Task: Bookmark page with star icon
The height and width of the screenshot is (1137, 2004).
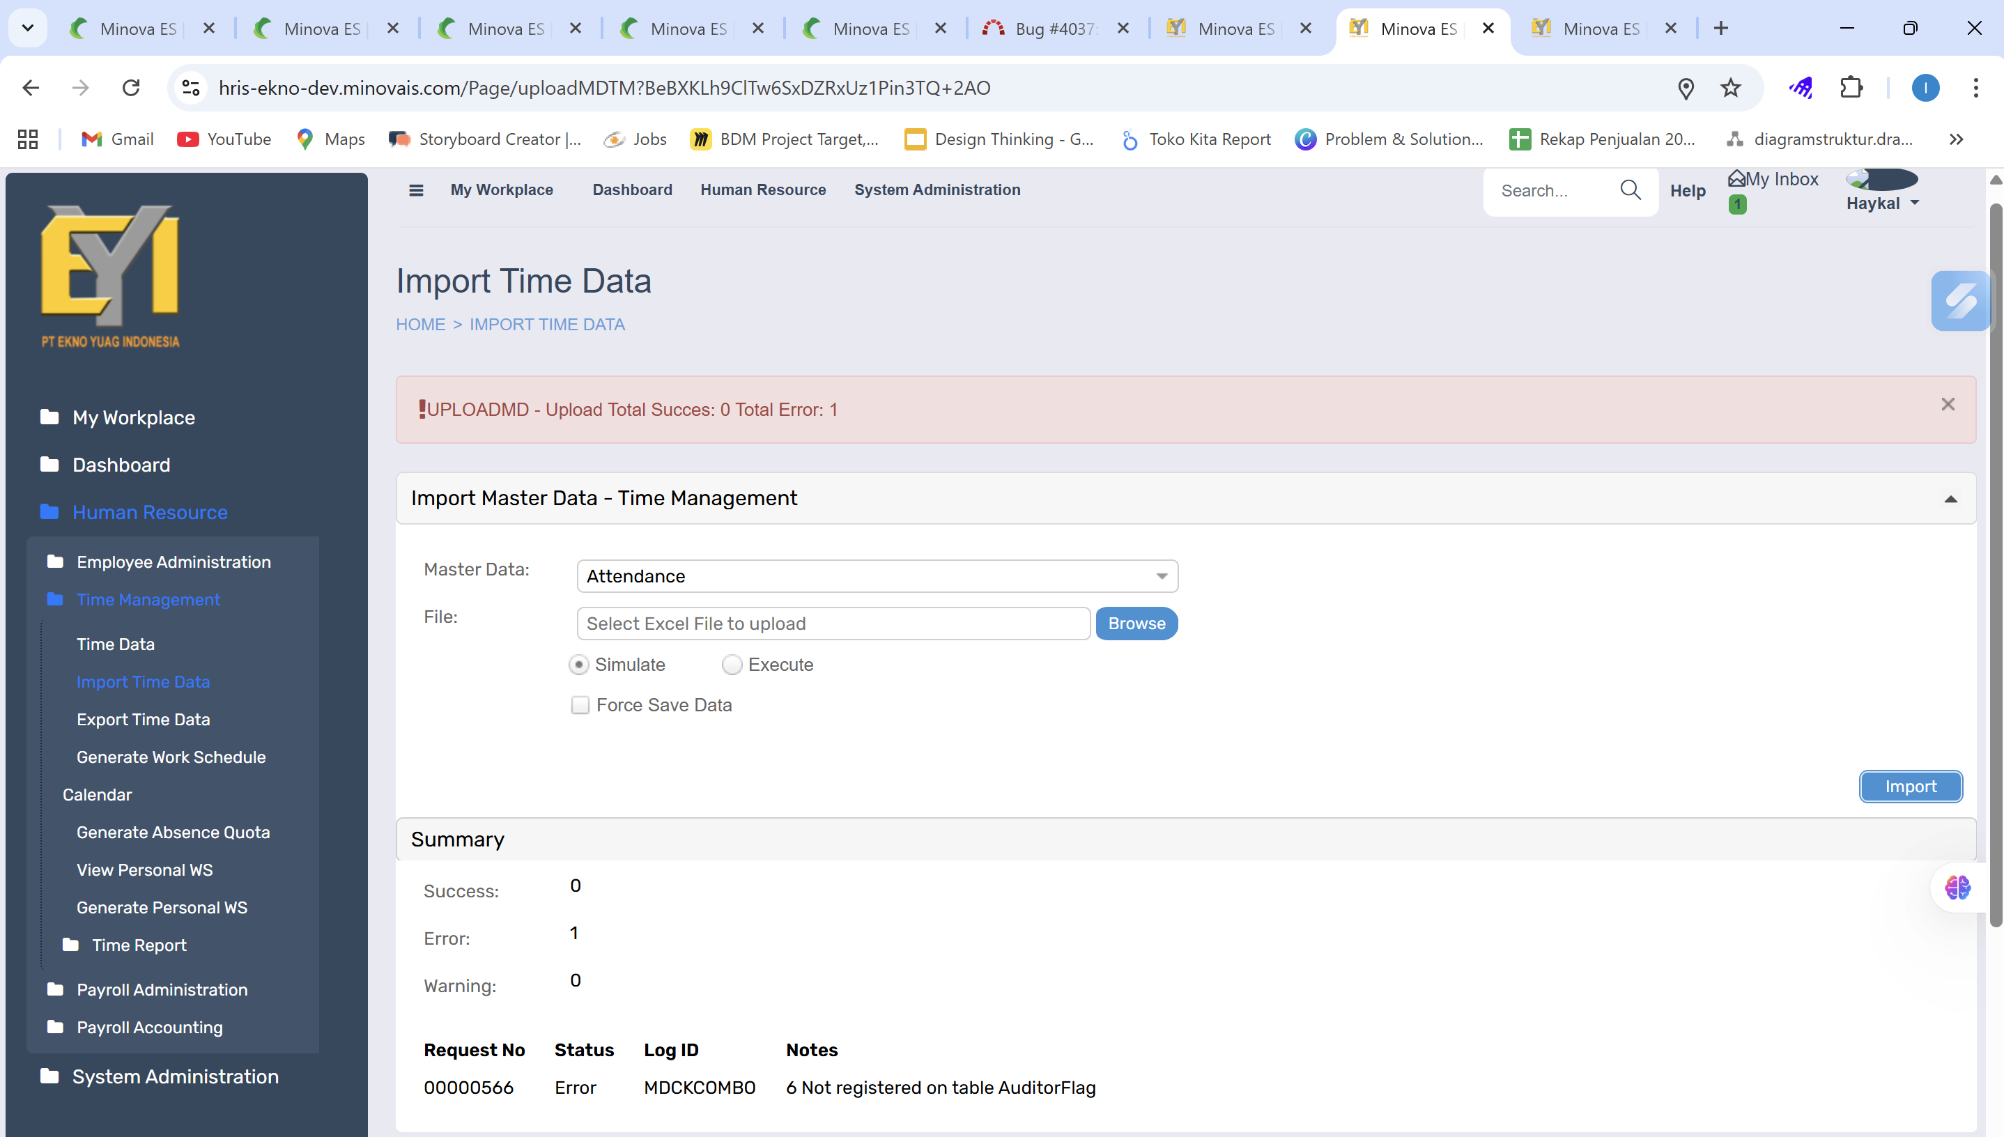Action: (1731, 88)
